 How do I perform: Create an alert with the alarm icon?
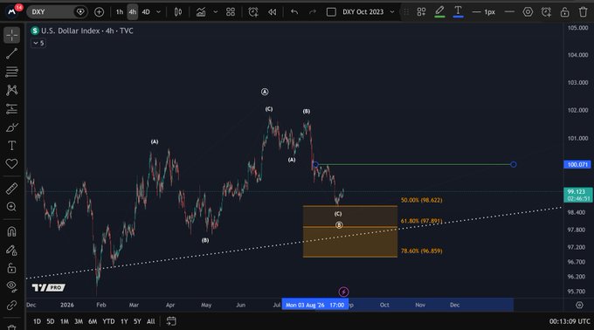253,12
